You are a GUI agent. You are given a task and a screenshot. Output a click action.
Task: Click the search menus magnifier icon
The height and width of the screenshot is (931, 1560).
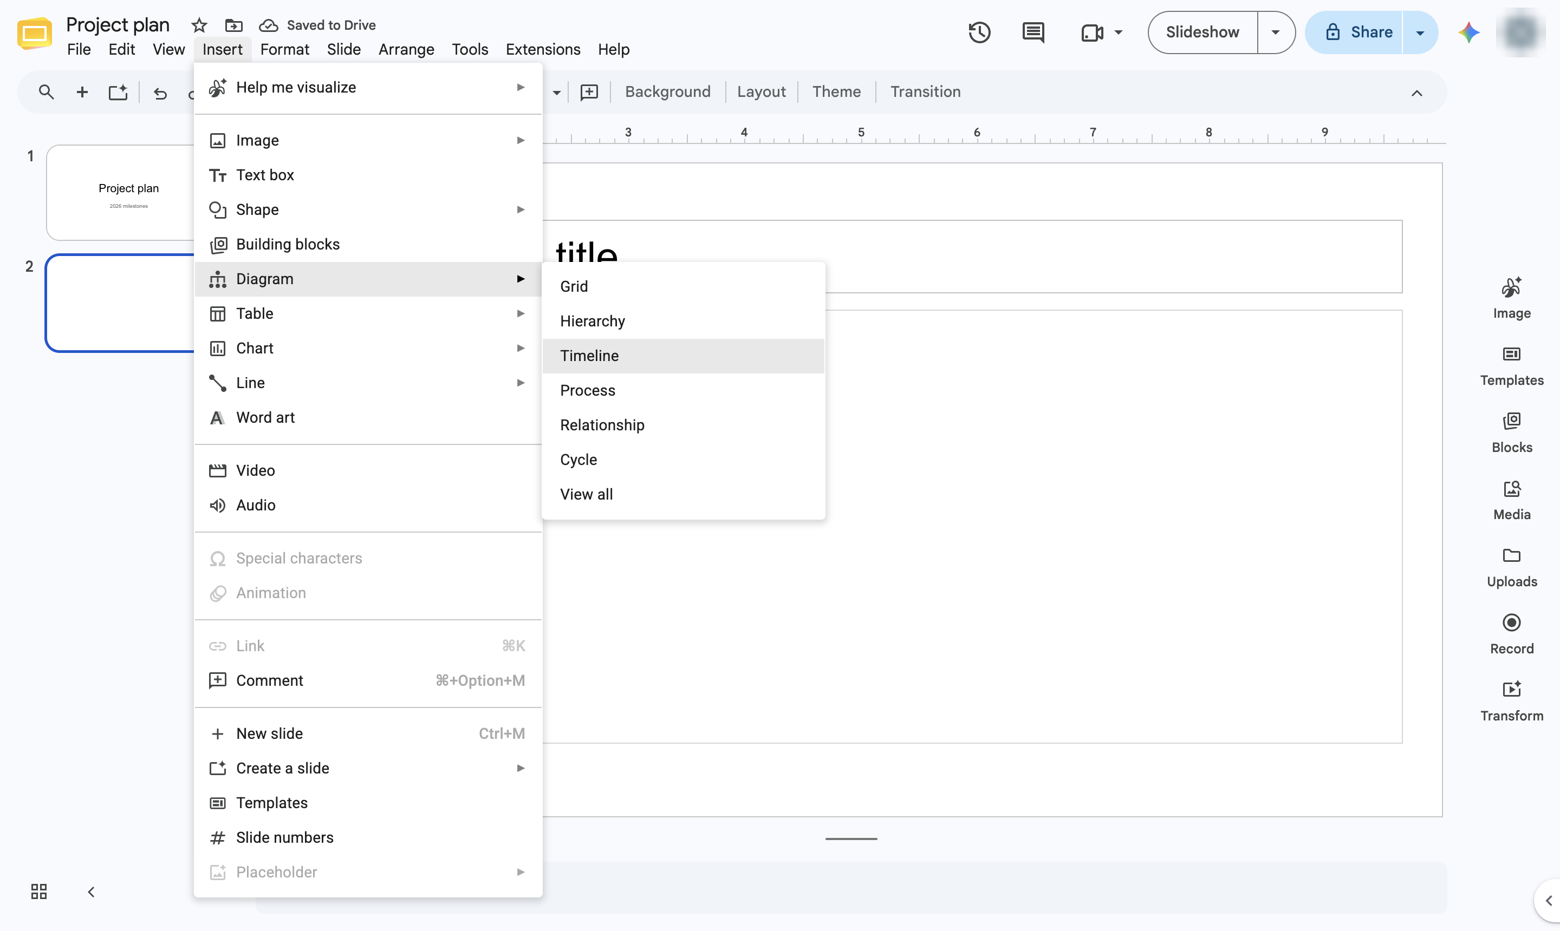click(x=46, y=92)
